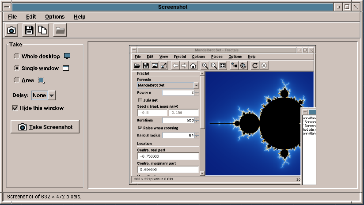Image resolution: width=364 pixels, height=205 pixels.
Task: Click the open folder icon in Mandelbrot toolbar
Action: point(137,66)
